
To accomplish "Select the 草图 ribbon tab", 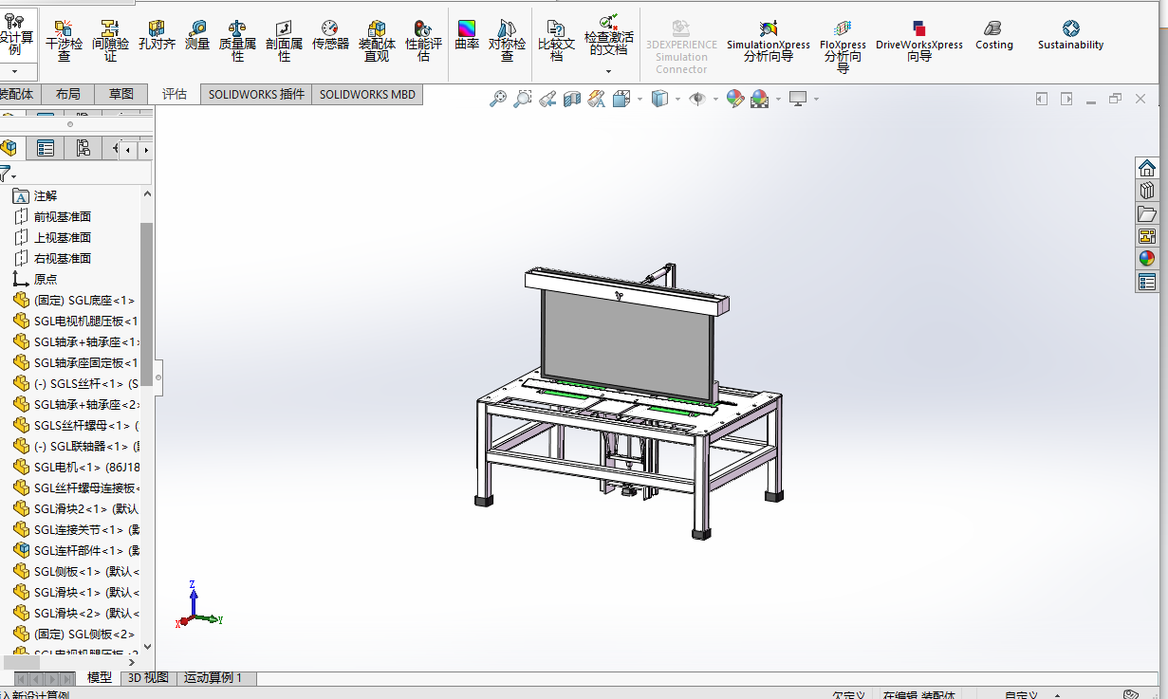I will click(x=121, y=94).
